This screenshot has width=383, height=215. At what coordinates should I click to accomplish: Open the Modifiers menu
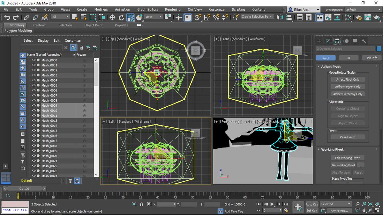101,10
